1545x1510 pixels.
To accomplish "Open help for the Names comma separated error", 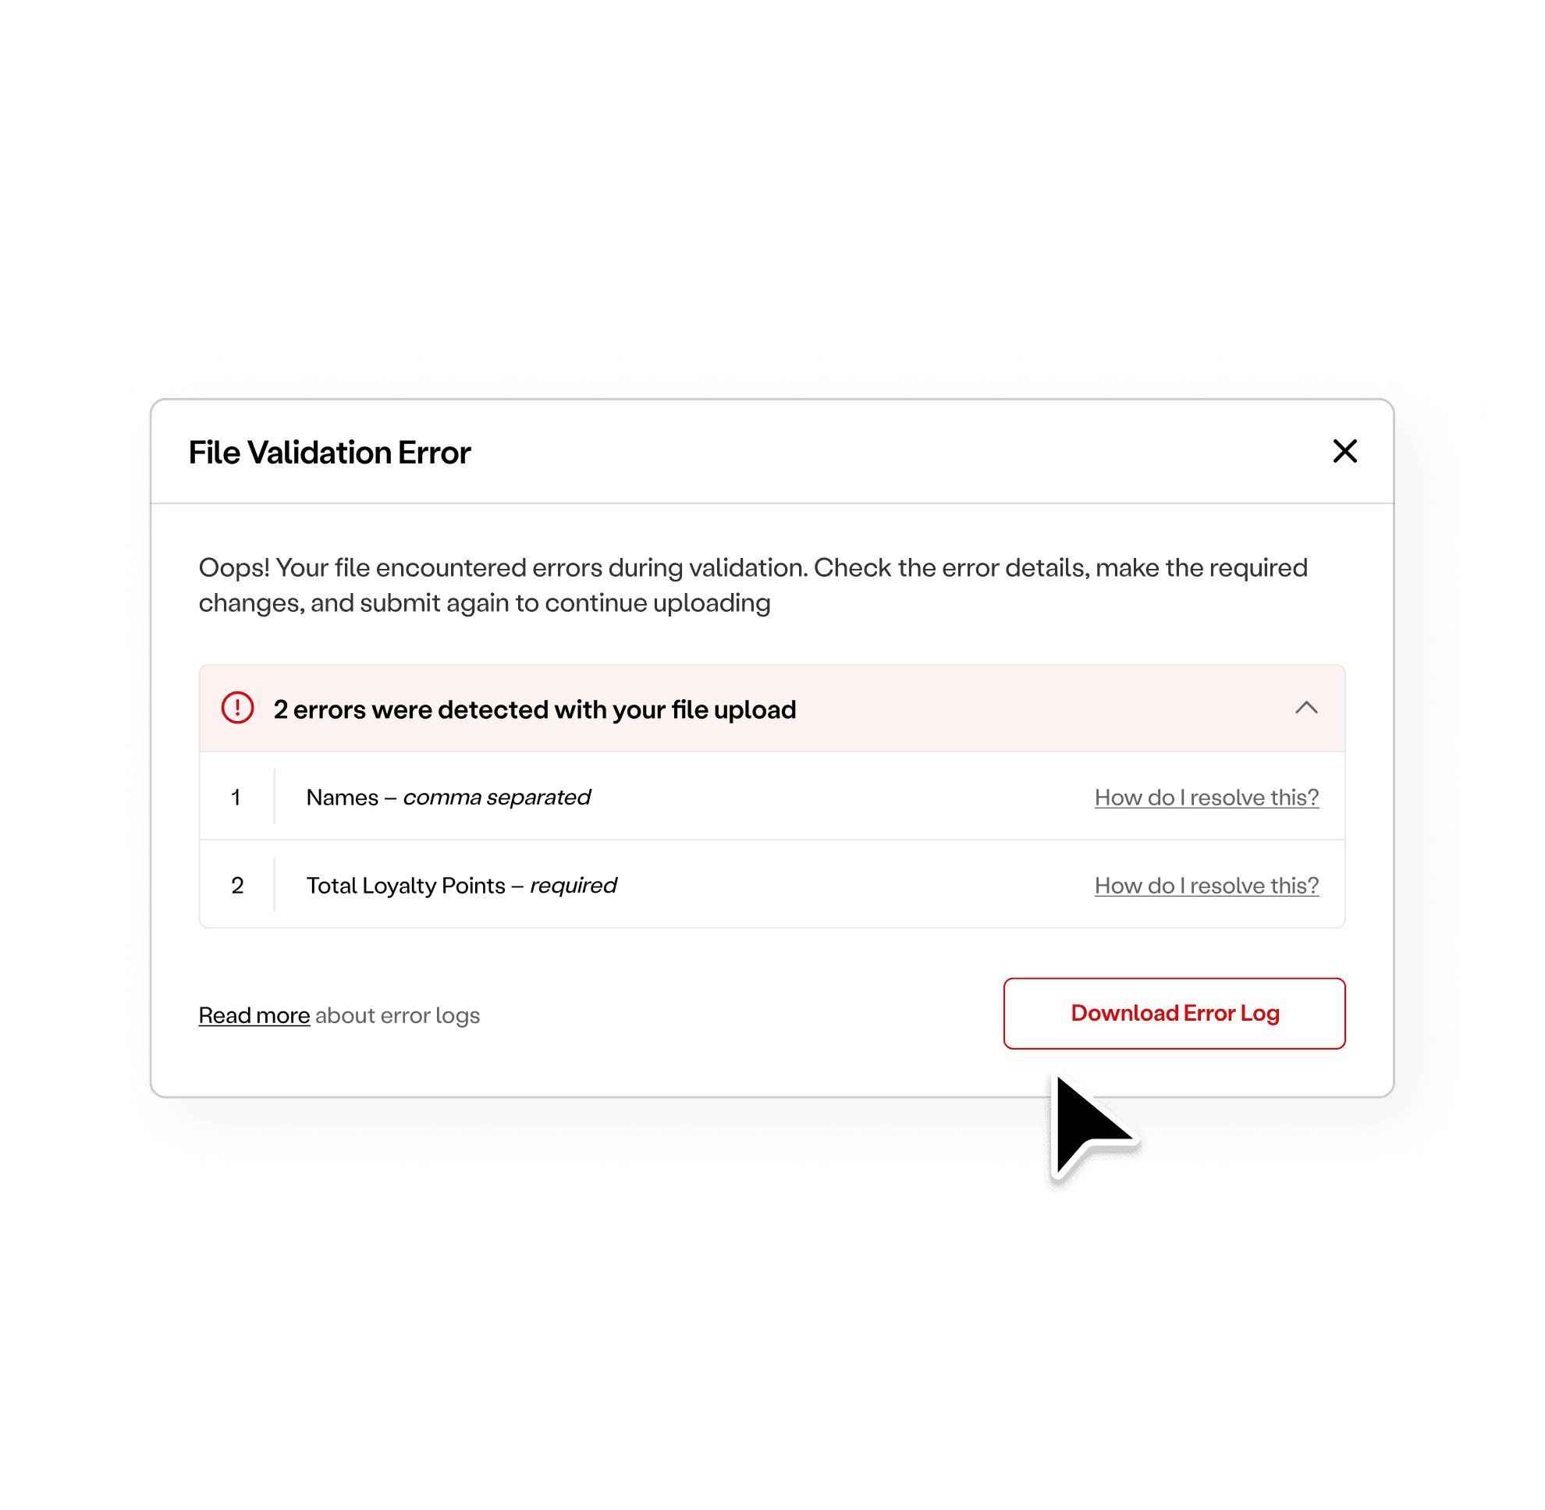I will [1206, 797].
